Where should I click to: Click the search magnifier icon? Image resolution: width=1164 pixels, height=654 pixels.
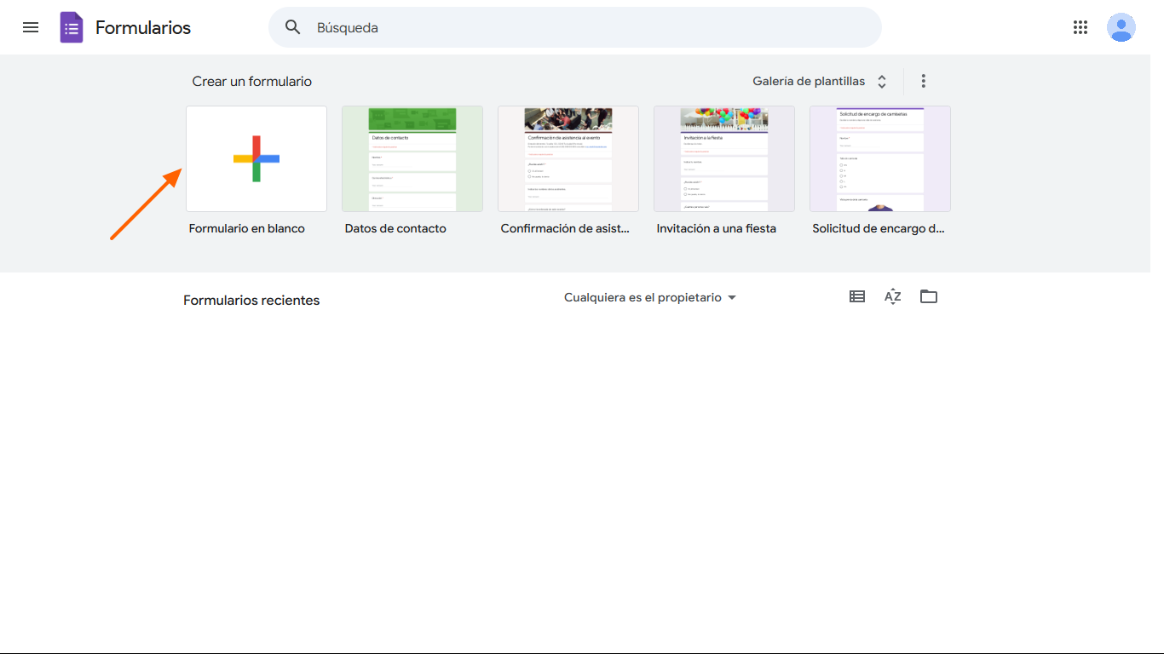(292, 27)
